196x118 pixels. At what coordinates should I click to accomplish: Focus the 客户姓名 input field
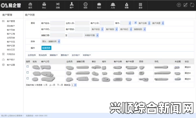point(57,23)
